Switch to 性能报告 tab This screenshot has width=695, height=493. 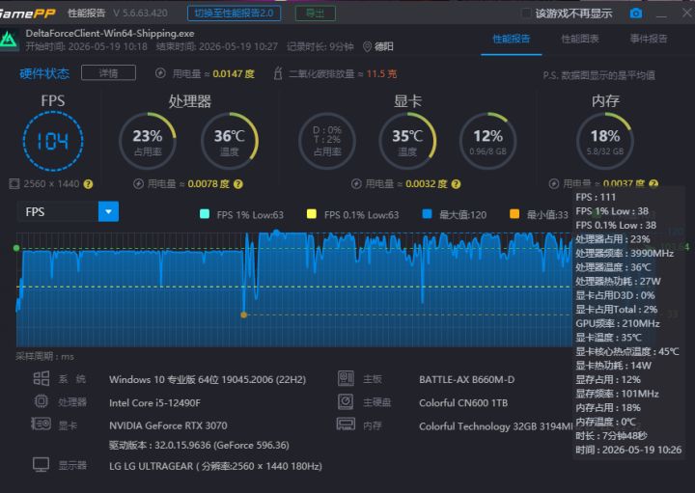click(x=511, y=39)
